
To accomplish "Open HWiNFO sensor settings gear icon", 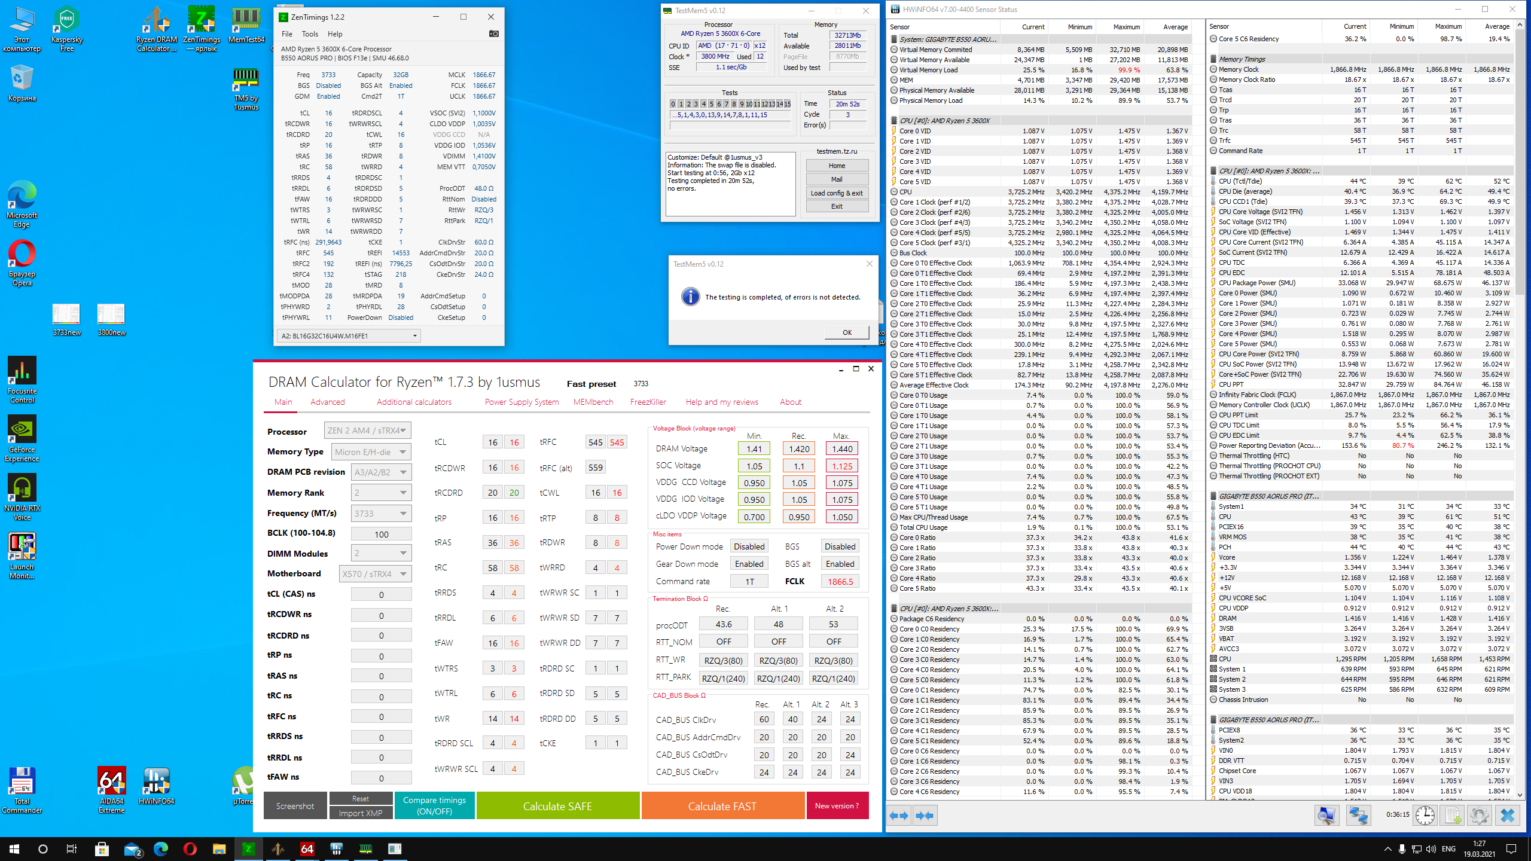I will tap(1480, 816).
